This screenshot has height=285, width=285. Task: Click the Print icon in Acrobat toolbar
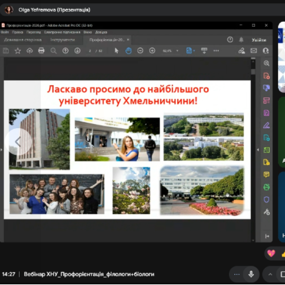click(41, 50)
